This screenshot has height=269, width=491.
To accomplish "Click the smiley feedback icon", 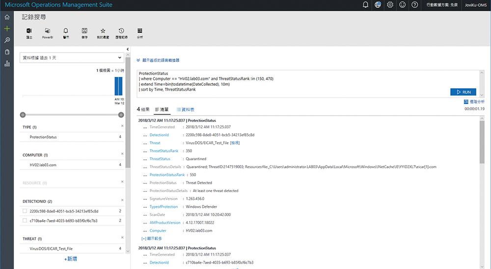I will click(403, 5).
